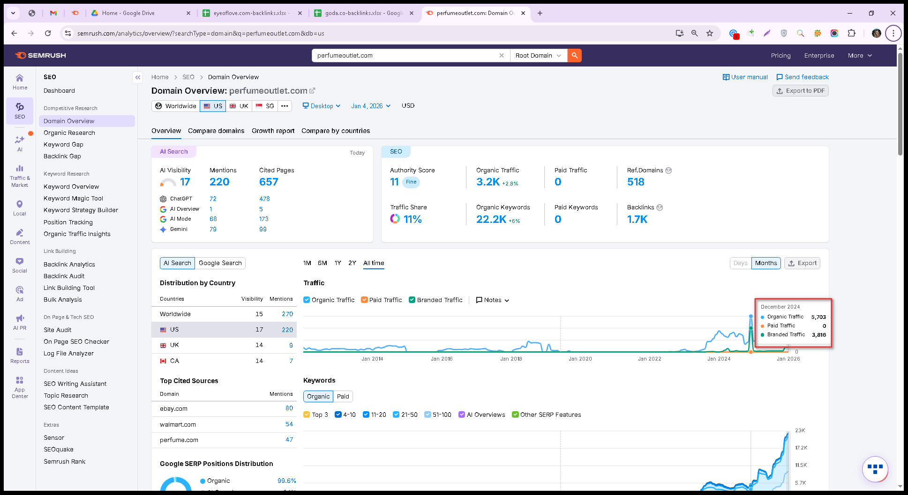The image size is (908, 495).
Task: Collapse the SEO sidebar panel
Action: [138, 77]
